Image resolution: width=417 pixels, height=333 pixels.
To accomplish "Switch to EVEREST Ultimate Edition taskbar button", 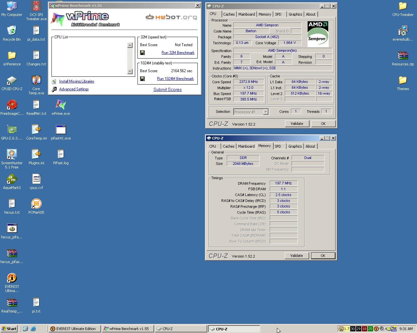I will point(74,329).
